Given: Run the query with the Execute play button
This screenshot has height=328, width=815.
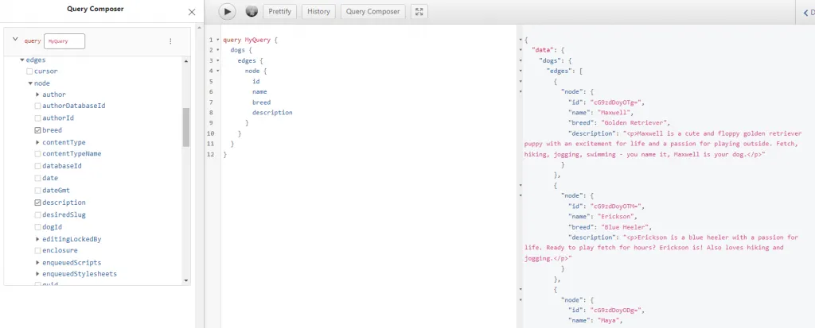Looking at the screenshot, I should point(228,12).
